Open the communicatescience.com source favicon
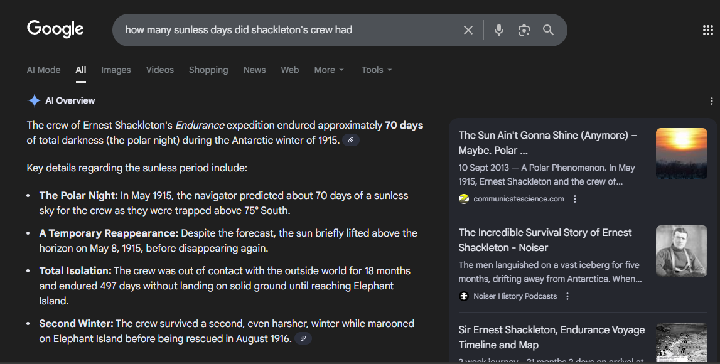The width and height of the screenshot is (720, 364). tap(463, 199)
